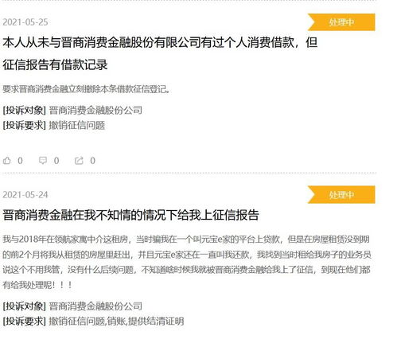The width and height of the screenshot is (397, 343).
Task: Click summary 要求晋商消费金融立刻撤除本条借款
Action: [86, 89]
